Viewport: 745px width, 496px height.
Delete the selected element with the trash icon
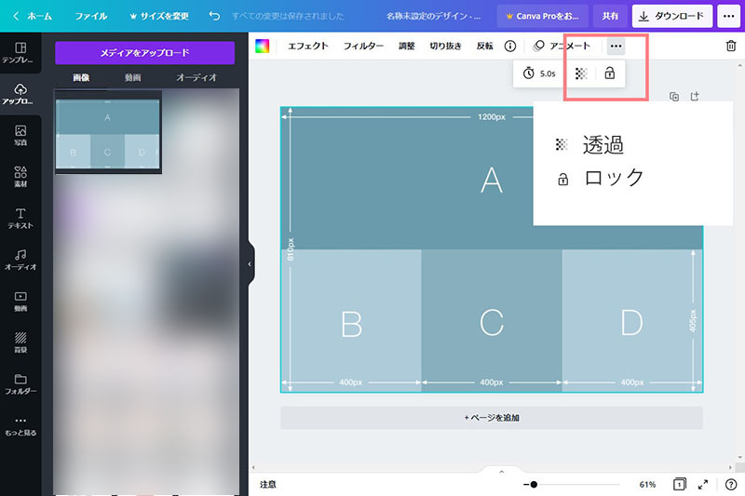[x=730, y=46]
